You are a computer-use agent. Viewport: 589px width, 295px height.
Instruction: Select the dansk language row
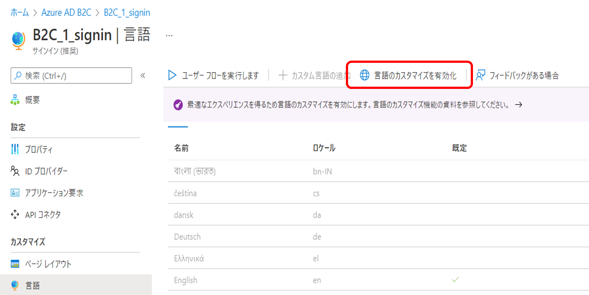[379, 215]
